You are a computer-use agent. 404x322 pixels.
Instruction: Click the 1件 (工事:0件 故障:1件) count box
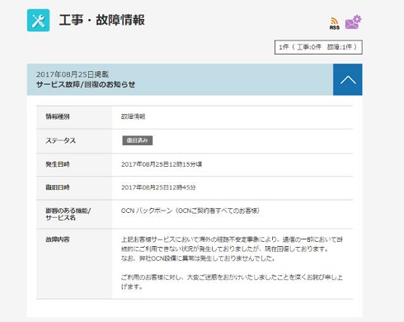(x=318, y=47)
